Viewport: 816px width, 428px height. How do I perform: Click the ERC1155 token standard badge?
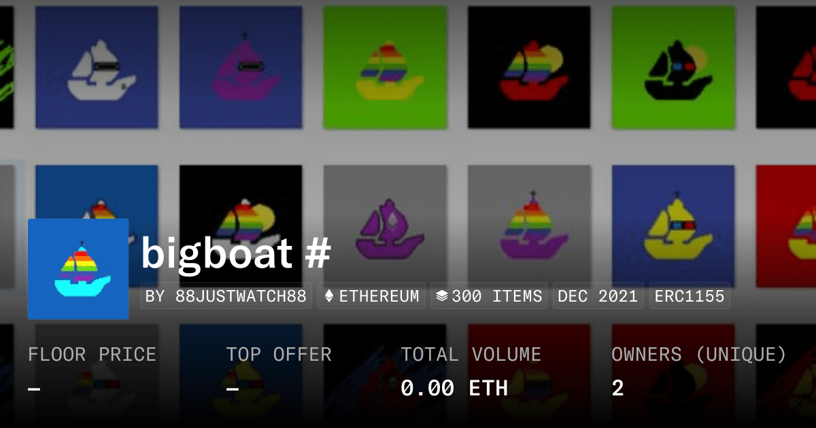690,296
